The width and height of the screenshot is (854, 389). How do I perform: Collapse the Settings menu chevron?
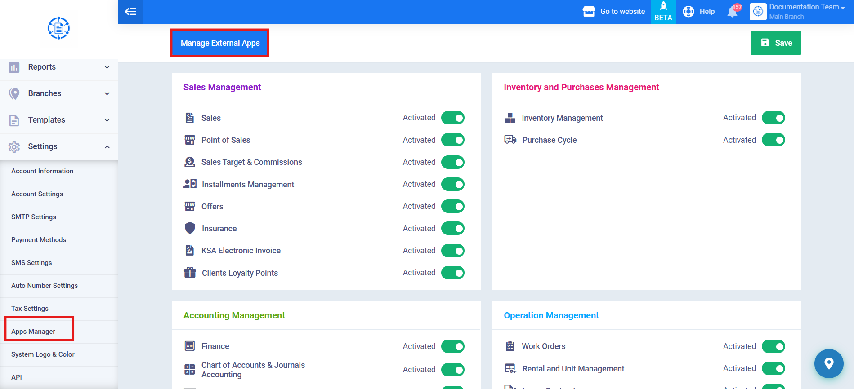[107, 147]
